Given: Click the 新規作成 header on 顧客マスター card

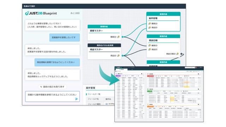Looking at the screenshot, I should (105, 26).
